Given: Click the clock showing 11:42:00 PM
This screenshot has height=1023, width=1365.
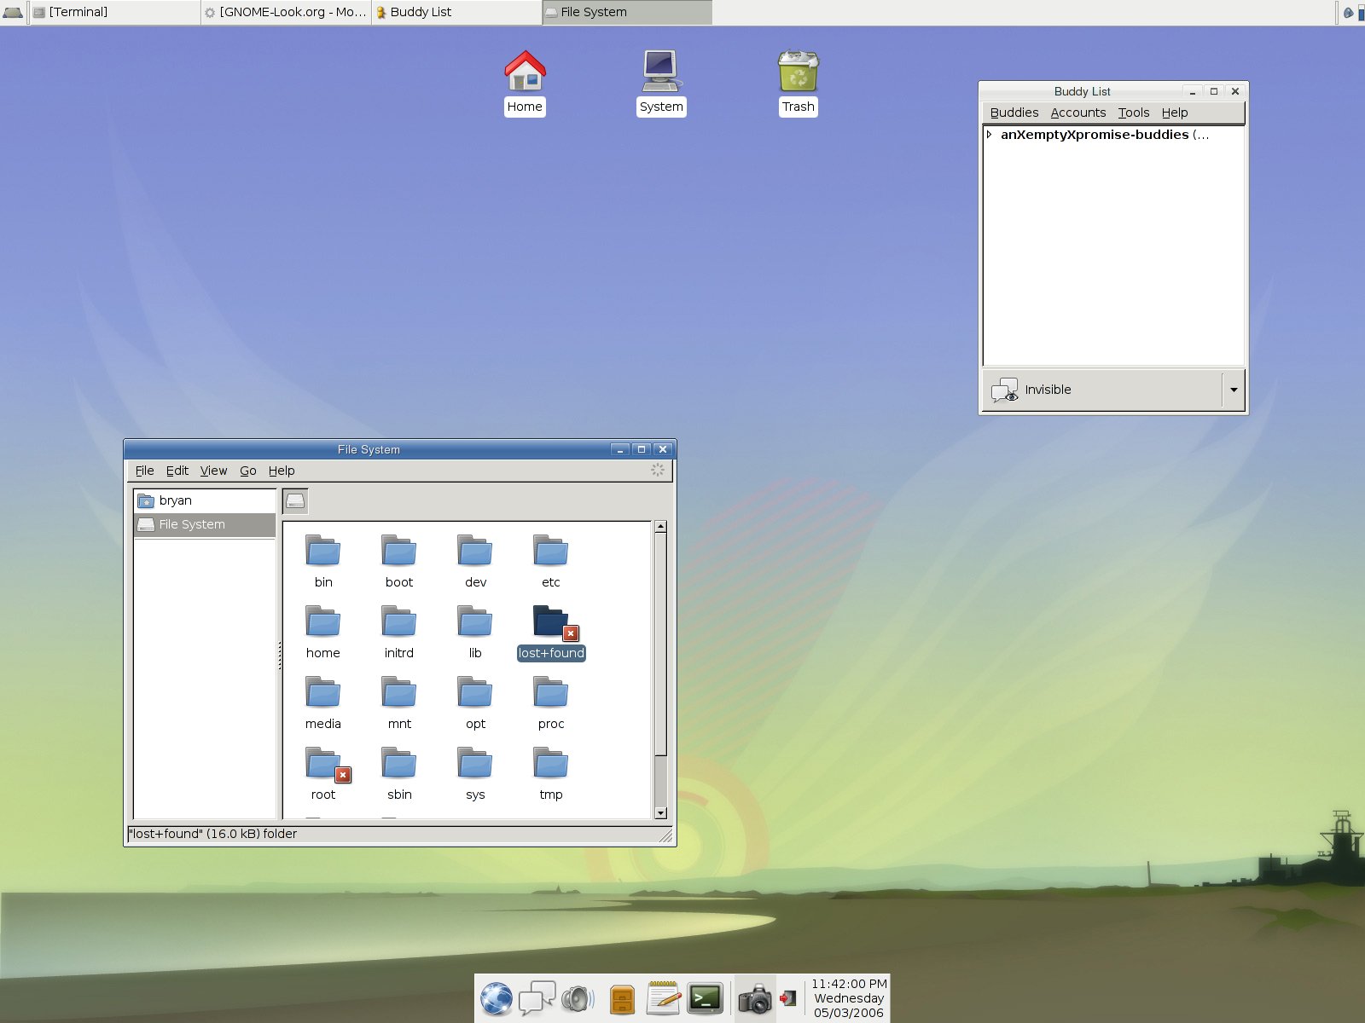Looking at the screenshot, I should pos(849,998).
